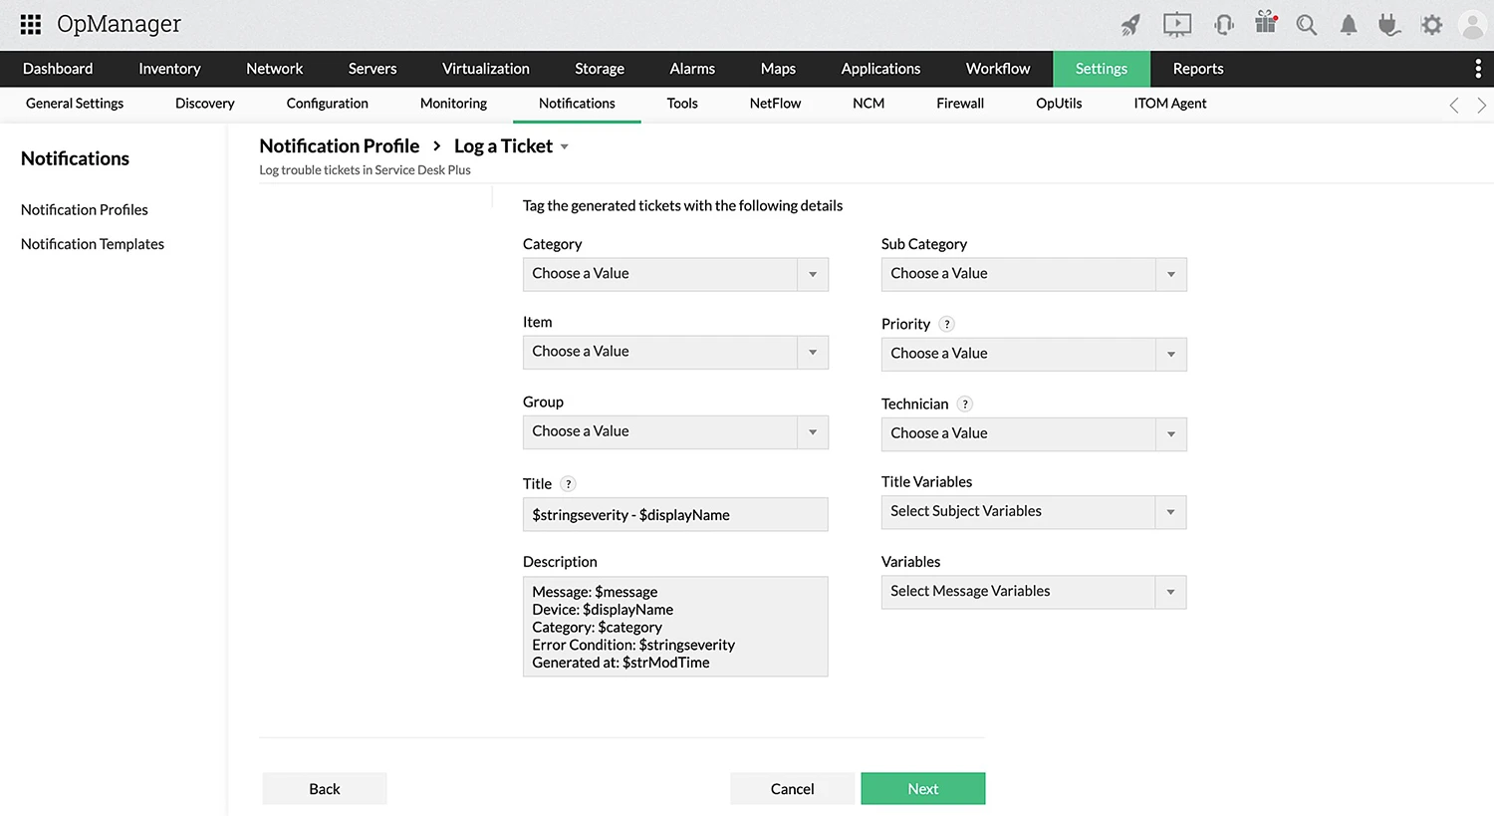
Task: Open the settings gear icon
Action: point(1431,24)
